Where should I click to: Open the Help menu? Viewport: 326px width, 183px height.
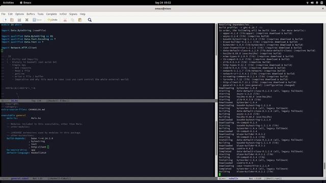(x=83, y=14)
